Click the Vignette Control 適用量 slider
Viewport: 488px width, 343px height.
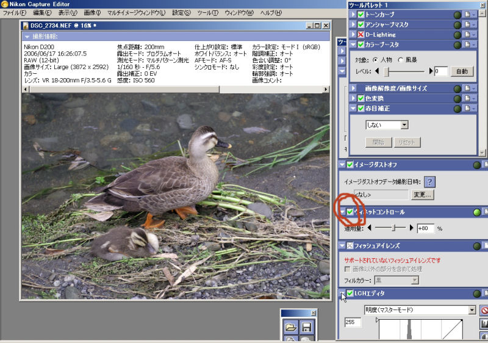coord(395,228)
